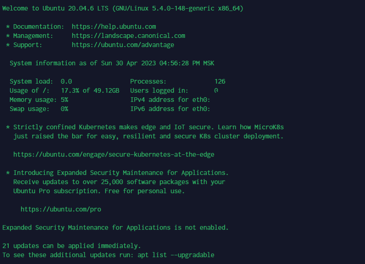
Task: Open the landscape.canonical.com management link
Action: click(x=128, y=36)
